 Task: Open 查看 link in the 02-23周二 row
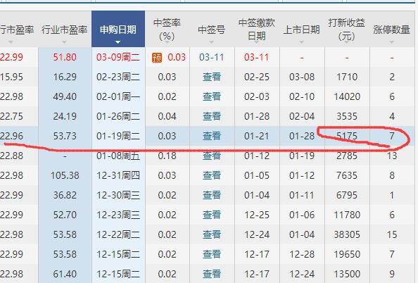pyautogui.click(x=212, y=77)
